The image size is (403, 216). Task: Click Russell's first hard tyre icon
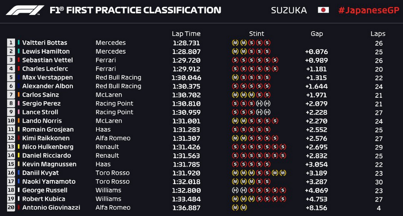point(235,190)
